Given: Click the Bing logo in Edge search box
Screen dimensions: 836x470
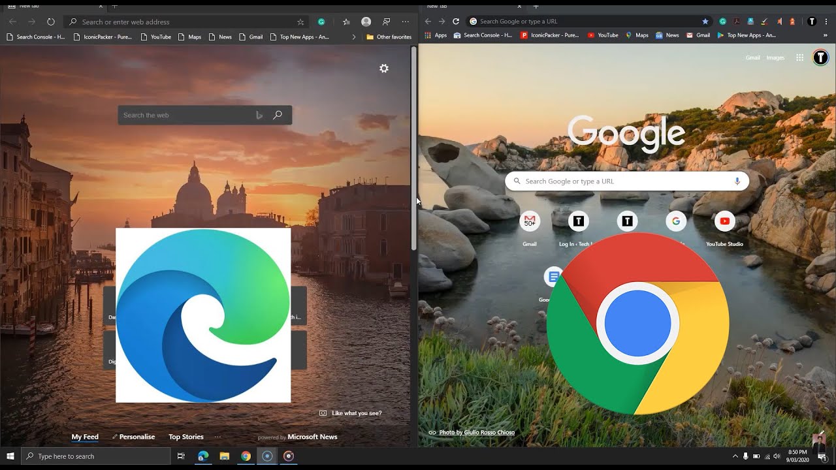Looking at the screenshot, I should (259, 115).
